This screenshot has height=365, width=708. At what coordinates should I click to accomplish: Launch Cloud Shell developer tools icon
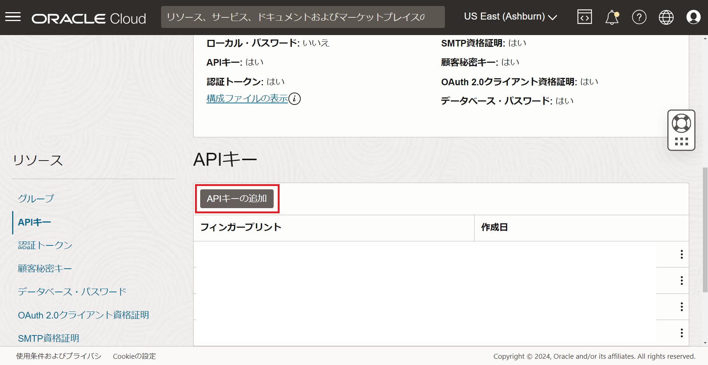click(x=584, y=17)
